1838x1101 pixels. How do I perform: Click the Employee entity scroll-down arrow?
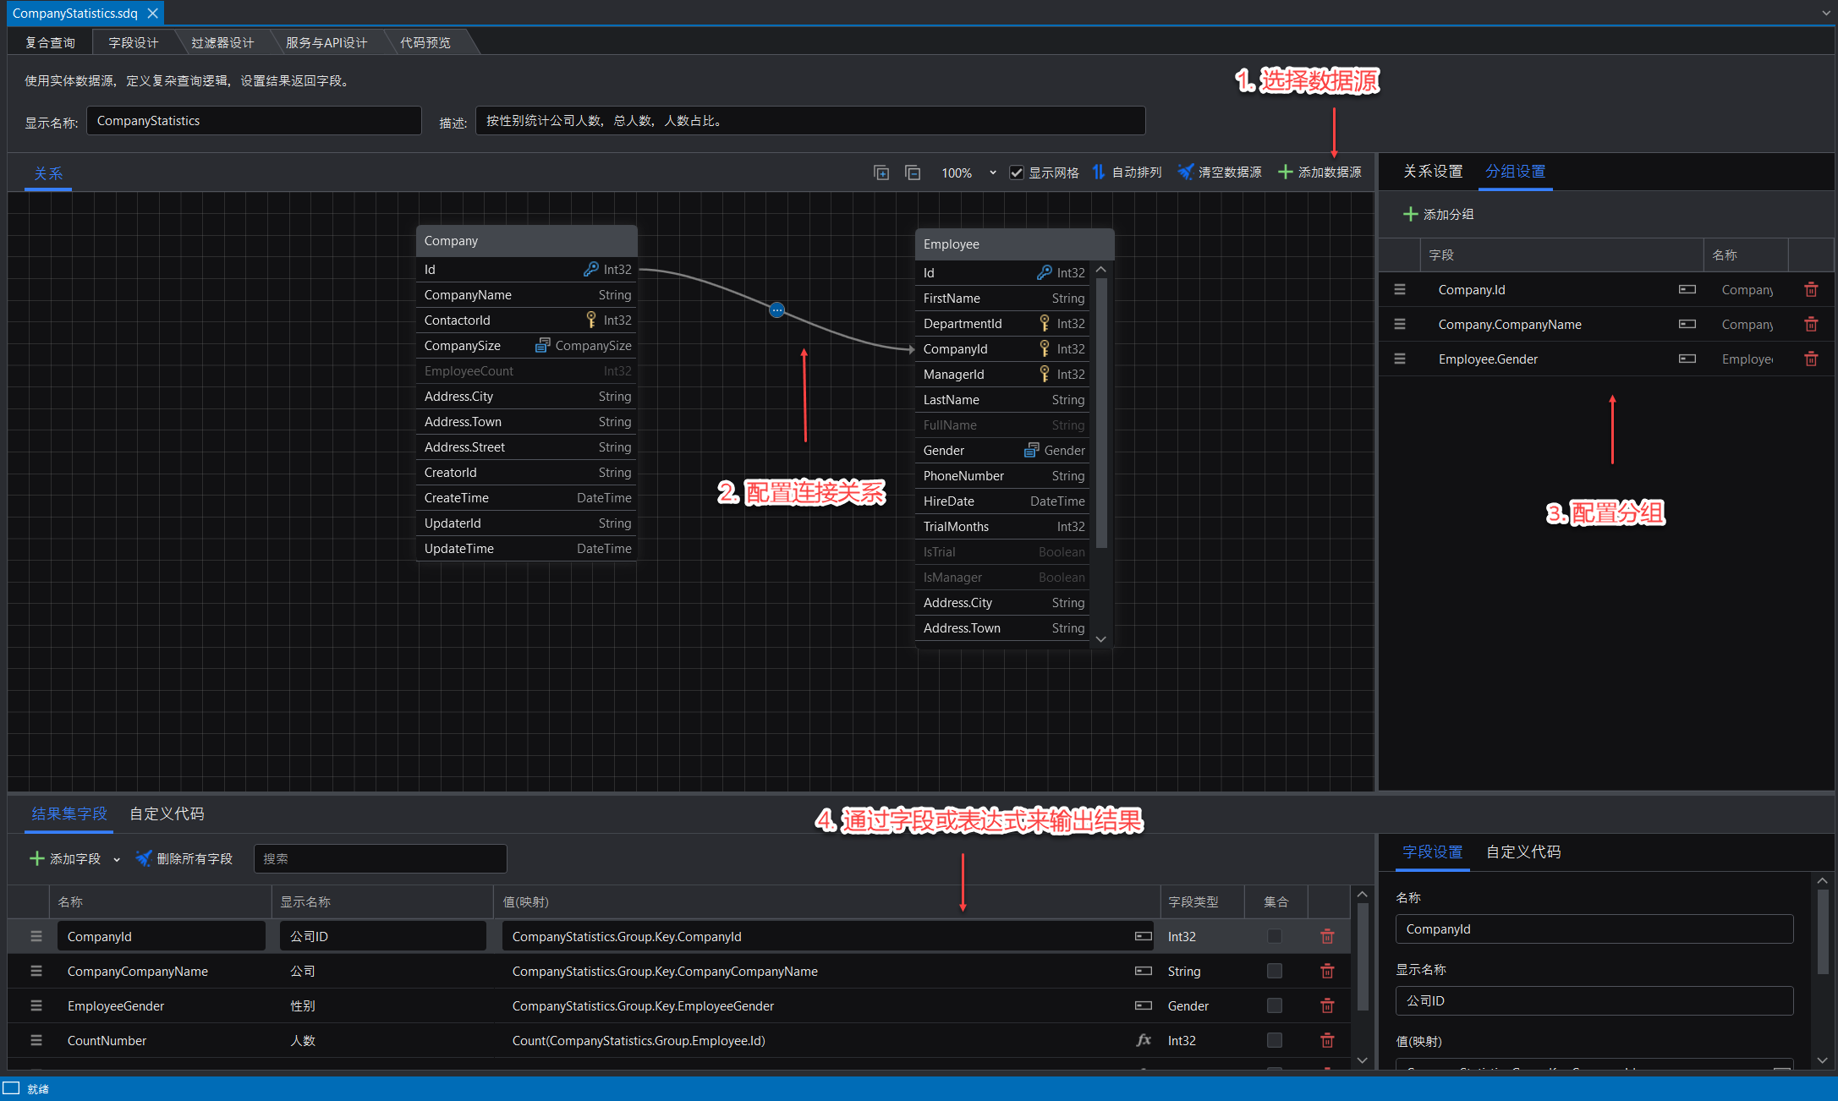pos(1101,639)
